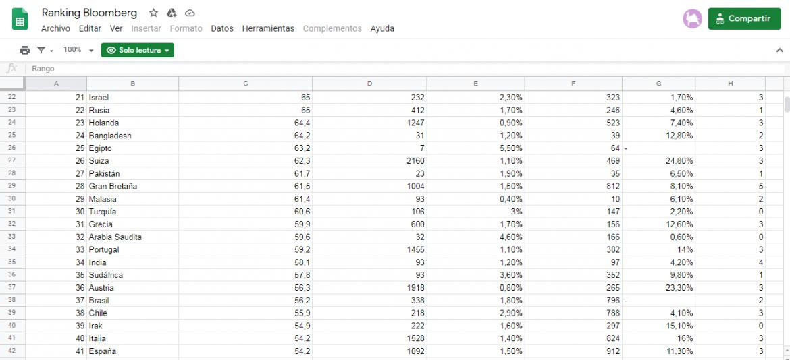
Task: Select the cell containing Gran Bretaña
Action: pos(132,186)
